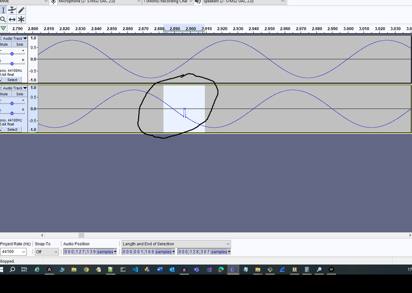Adjust the first track gain slider
This screenshot has width=412, height=293.
click(x=12, y=53)
